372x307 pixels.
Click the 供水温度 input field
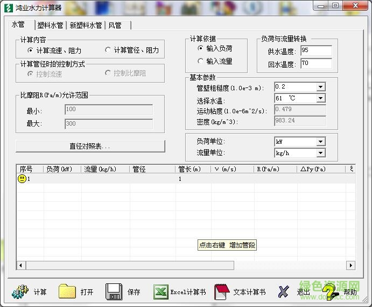(316, 50)
